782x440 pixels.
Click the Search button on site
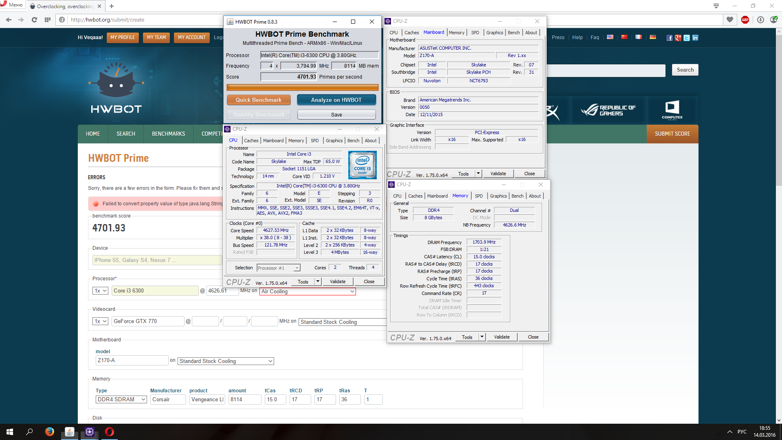click(x=685, y=70)
